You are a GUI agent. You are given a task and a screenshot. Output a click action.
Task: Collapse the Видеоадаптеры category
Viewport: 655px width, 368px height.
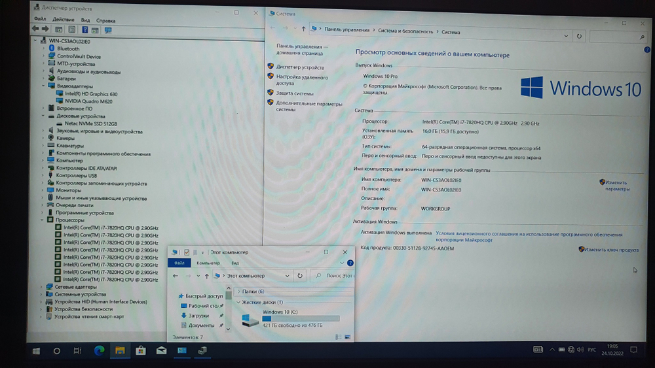coord(43,86)
